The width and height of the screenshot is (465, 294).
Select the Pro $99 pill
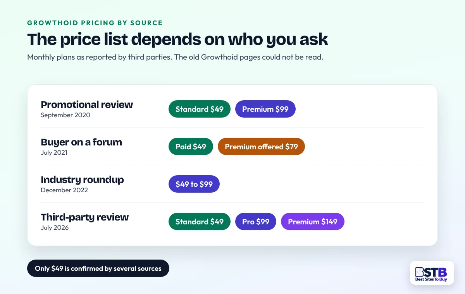tap(256, 222)
